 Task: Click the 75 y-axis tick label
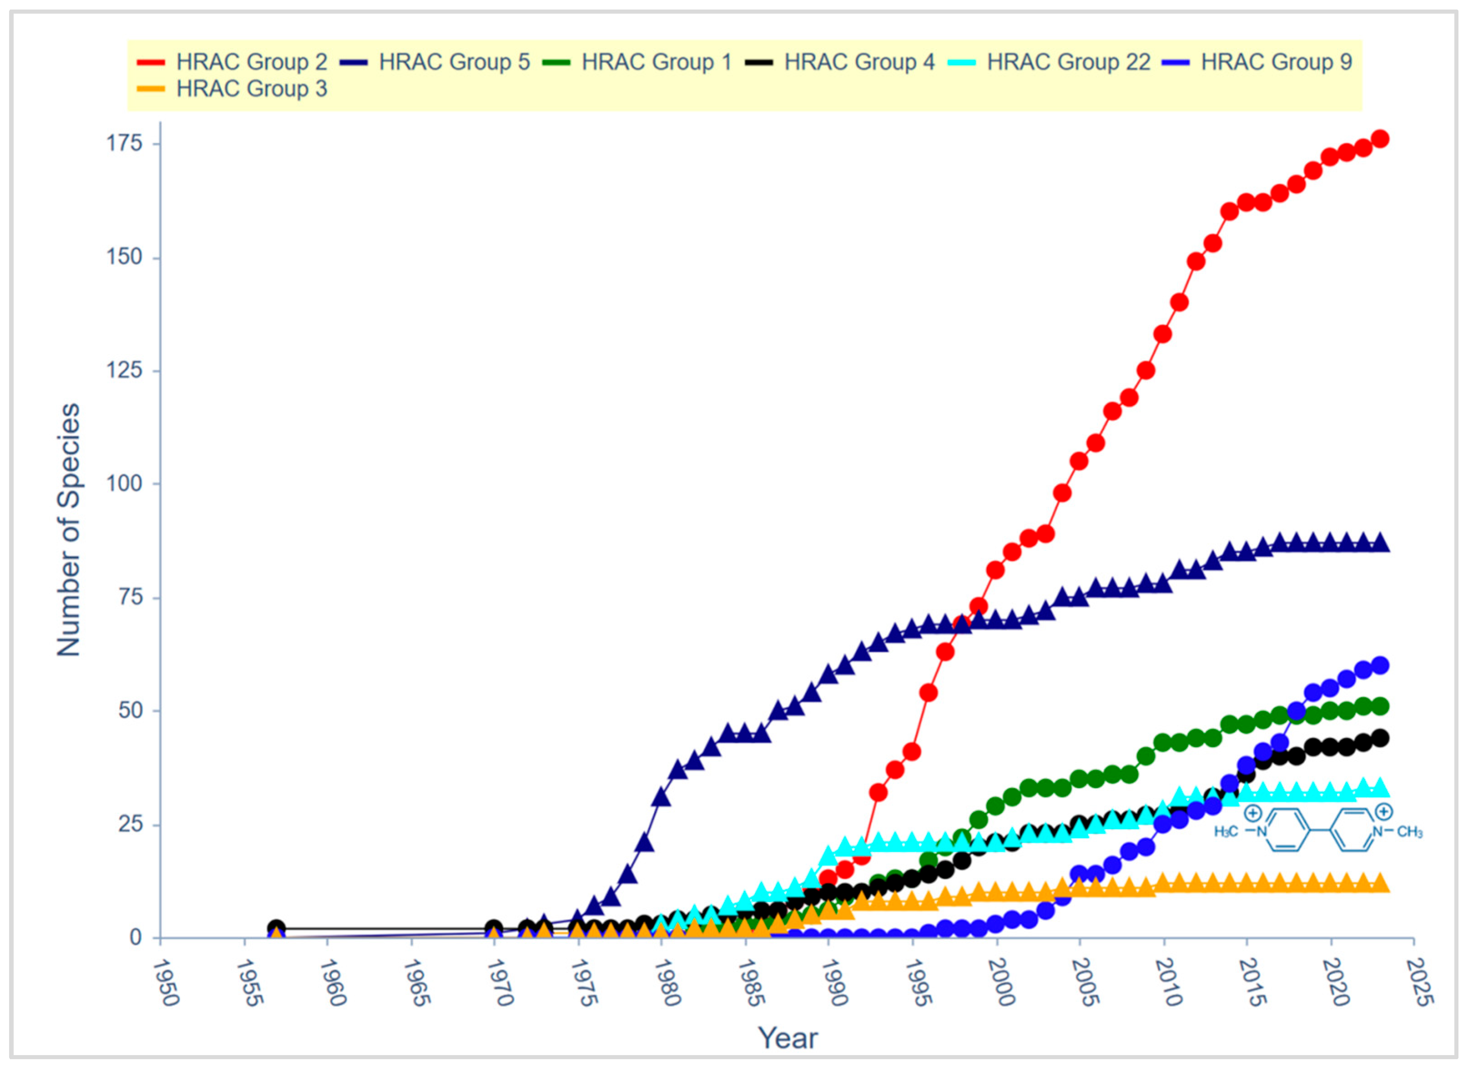click(x=130, y=597)
